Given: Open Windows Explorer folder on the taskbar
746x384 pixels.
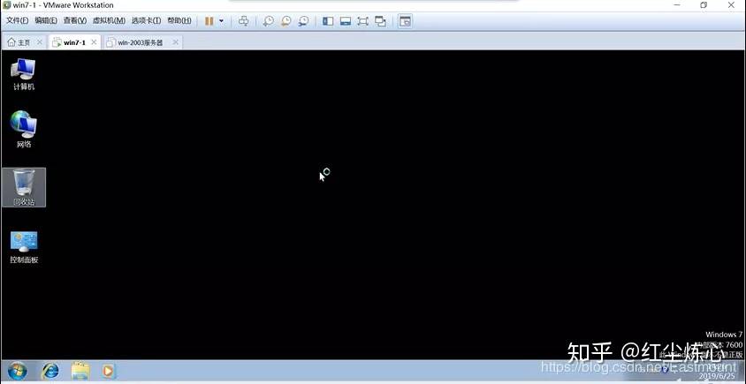Looking at the screenshot, I should click(80, 371).
